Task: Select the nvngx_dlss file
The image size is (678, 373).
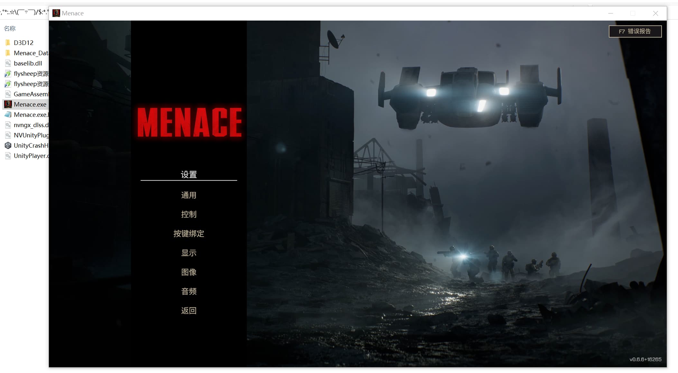Action: coord(31,125)
